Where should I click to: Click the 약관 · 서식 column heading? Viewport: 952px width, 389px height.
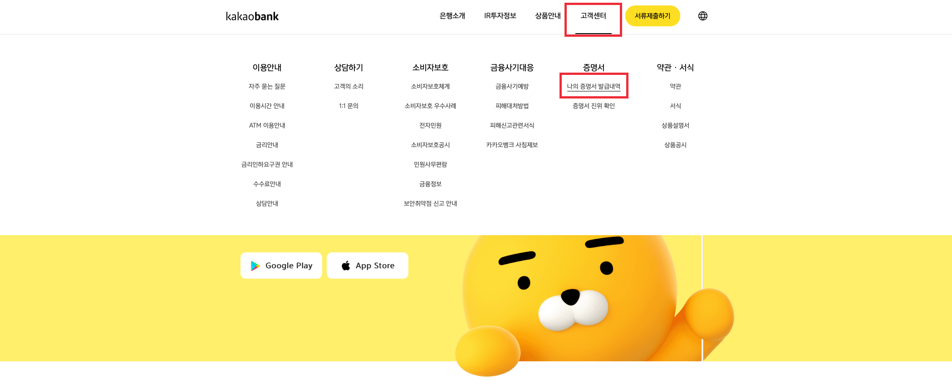[x=676, y=68]
